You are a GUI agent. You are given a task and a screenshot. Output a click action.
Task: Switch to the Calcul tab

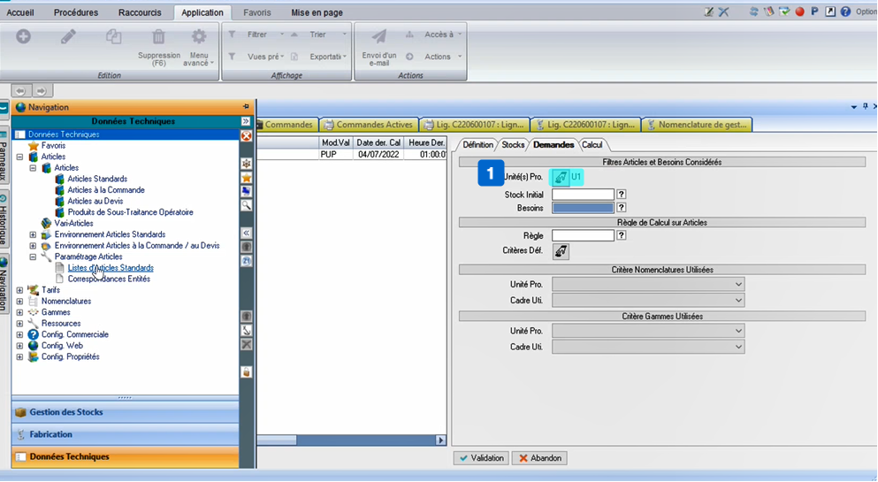point(592,144)
